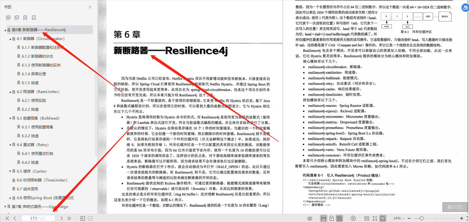Open bookmark 6.4.2 拾遗
Image resolution: width=469 pixels, height=222 pixels.
click(x=30, y=163)
